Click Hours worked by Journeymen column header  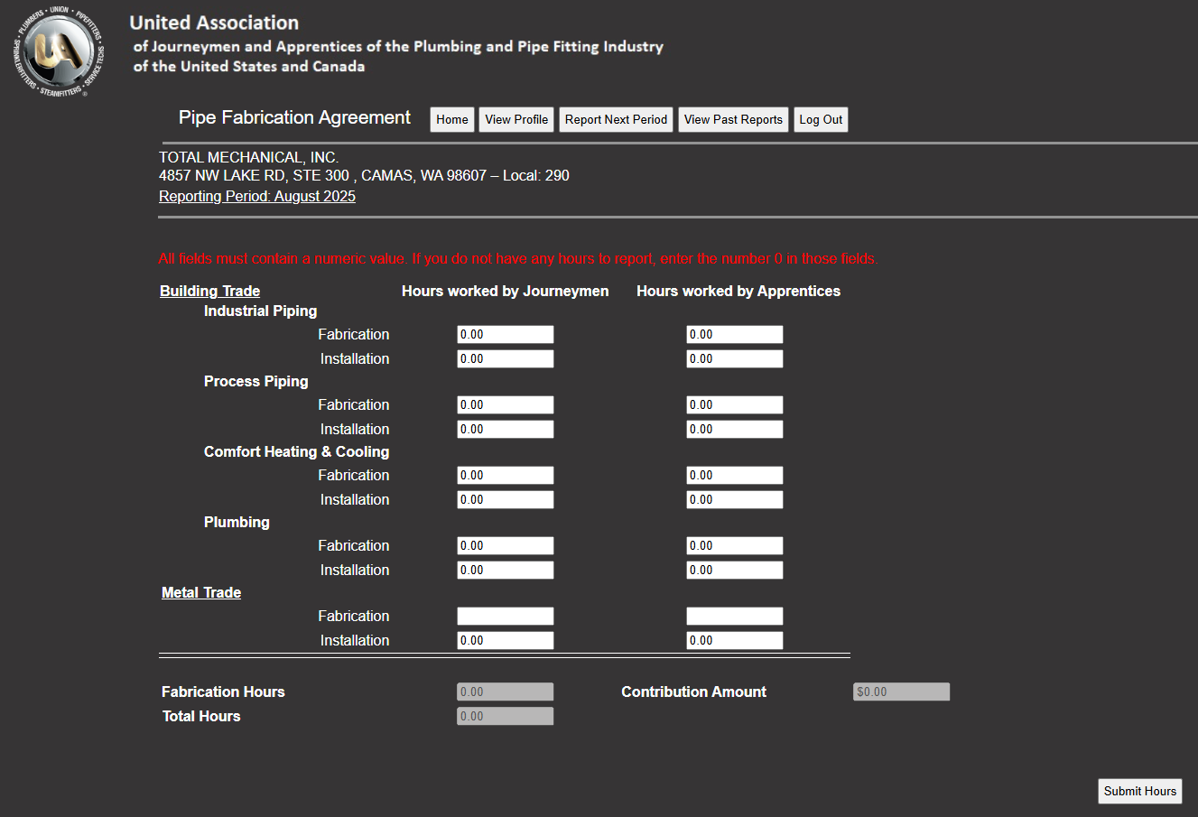(506, 291)
